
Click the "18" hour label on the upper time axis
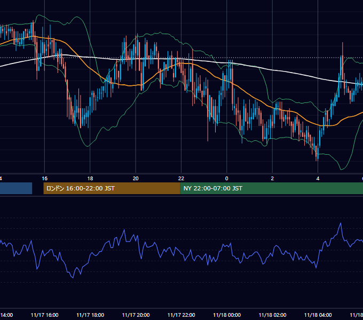click(90, 179)
